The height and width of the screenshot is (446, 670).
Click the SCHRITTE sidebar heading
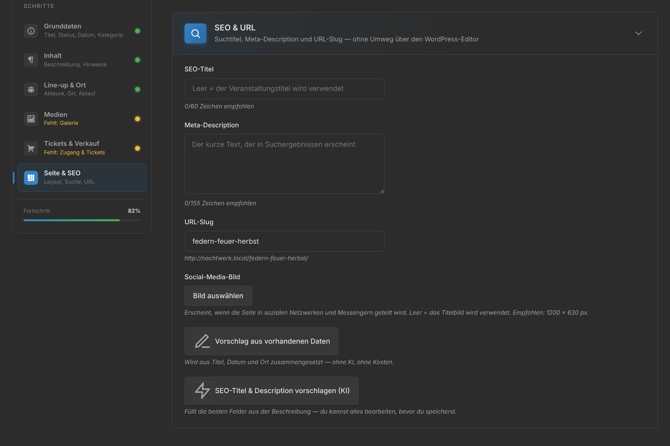[x=39, y=6]
